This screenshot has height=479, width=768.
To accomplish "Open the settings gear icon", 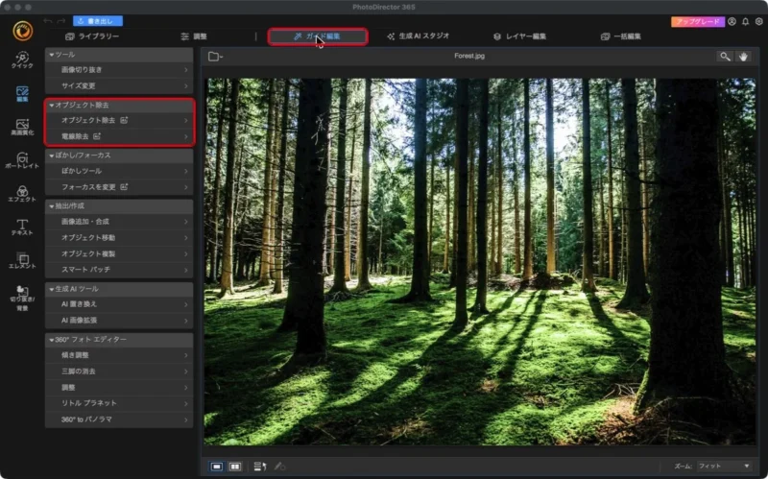I will click(x=758, y=21).
